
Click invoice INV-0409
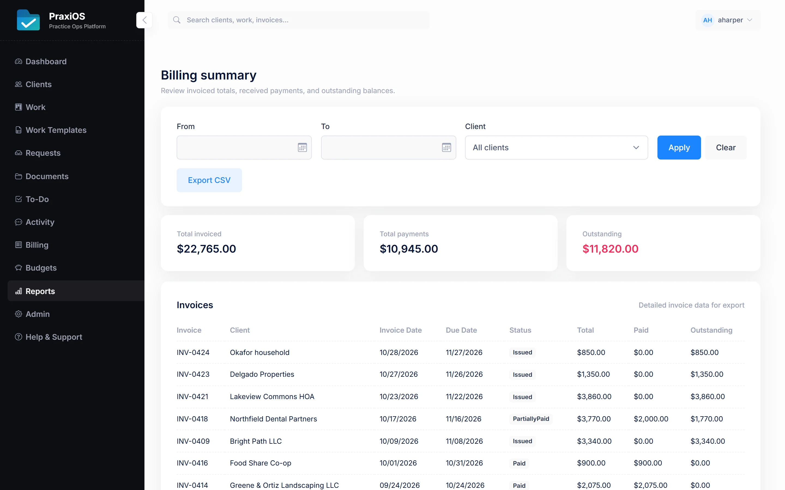pyautogui.click(x=193, y=441)
